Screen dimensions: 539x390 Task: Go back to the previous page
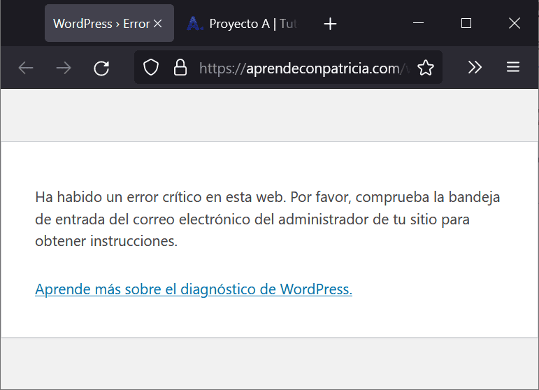pyautogui.click(x=26, y=68)
